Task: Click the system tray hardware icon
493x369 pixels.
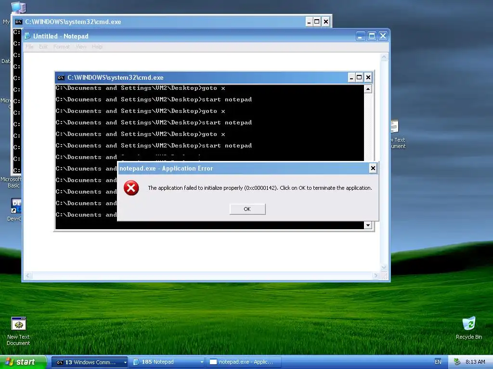Action: [x=457, y=362]
